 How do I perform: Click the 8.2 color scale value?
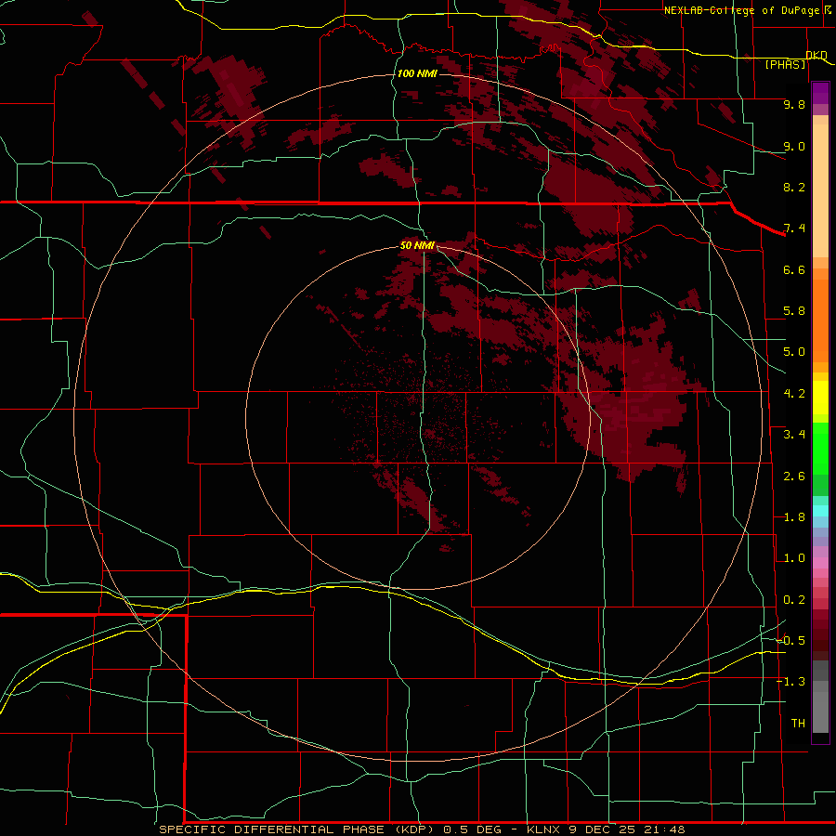tap(794, 187)
